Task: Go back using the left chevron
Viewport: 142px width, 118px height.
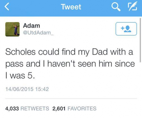Action: [x=7, y=7]
